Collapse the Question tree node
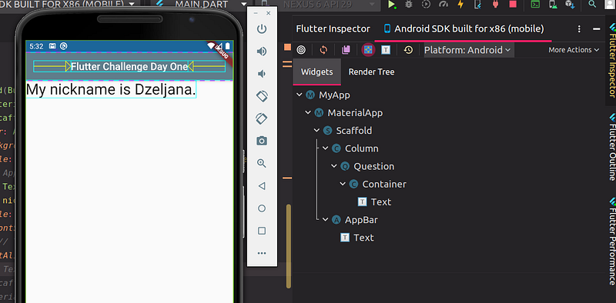This screenshot has height=303, width=616. [x=334, y=166]
